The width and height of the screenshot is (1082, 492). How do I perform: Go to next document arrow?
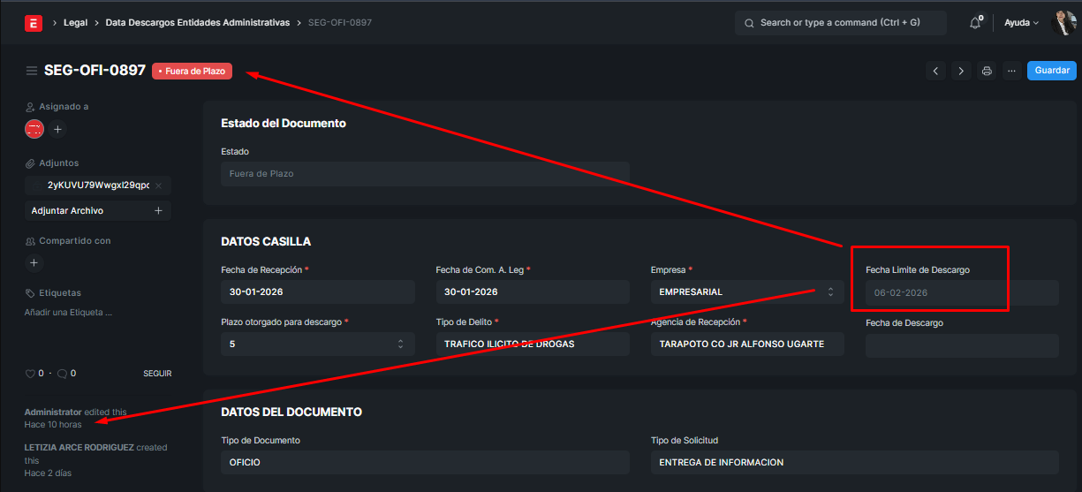coord(961,71)
